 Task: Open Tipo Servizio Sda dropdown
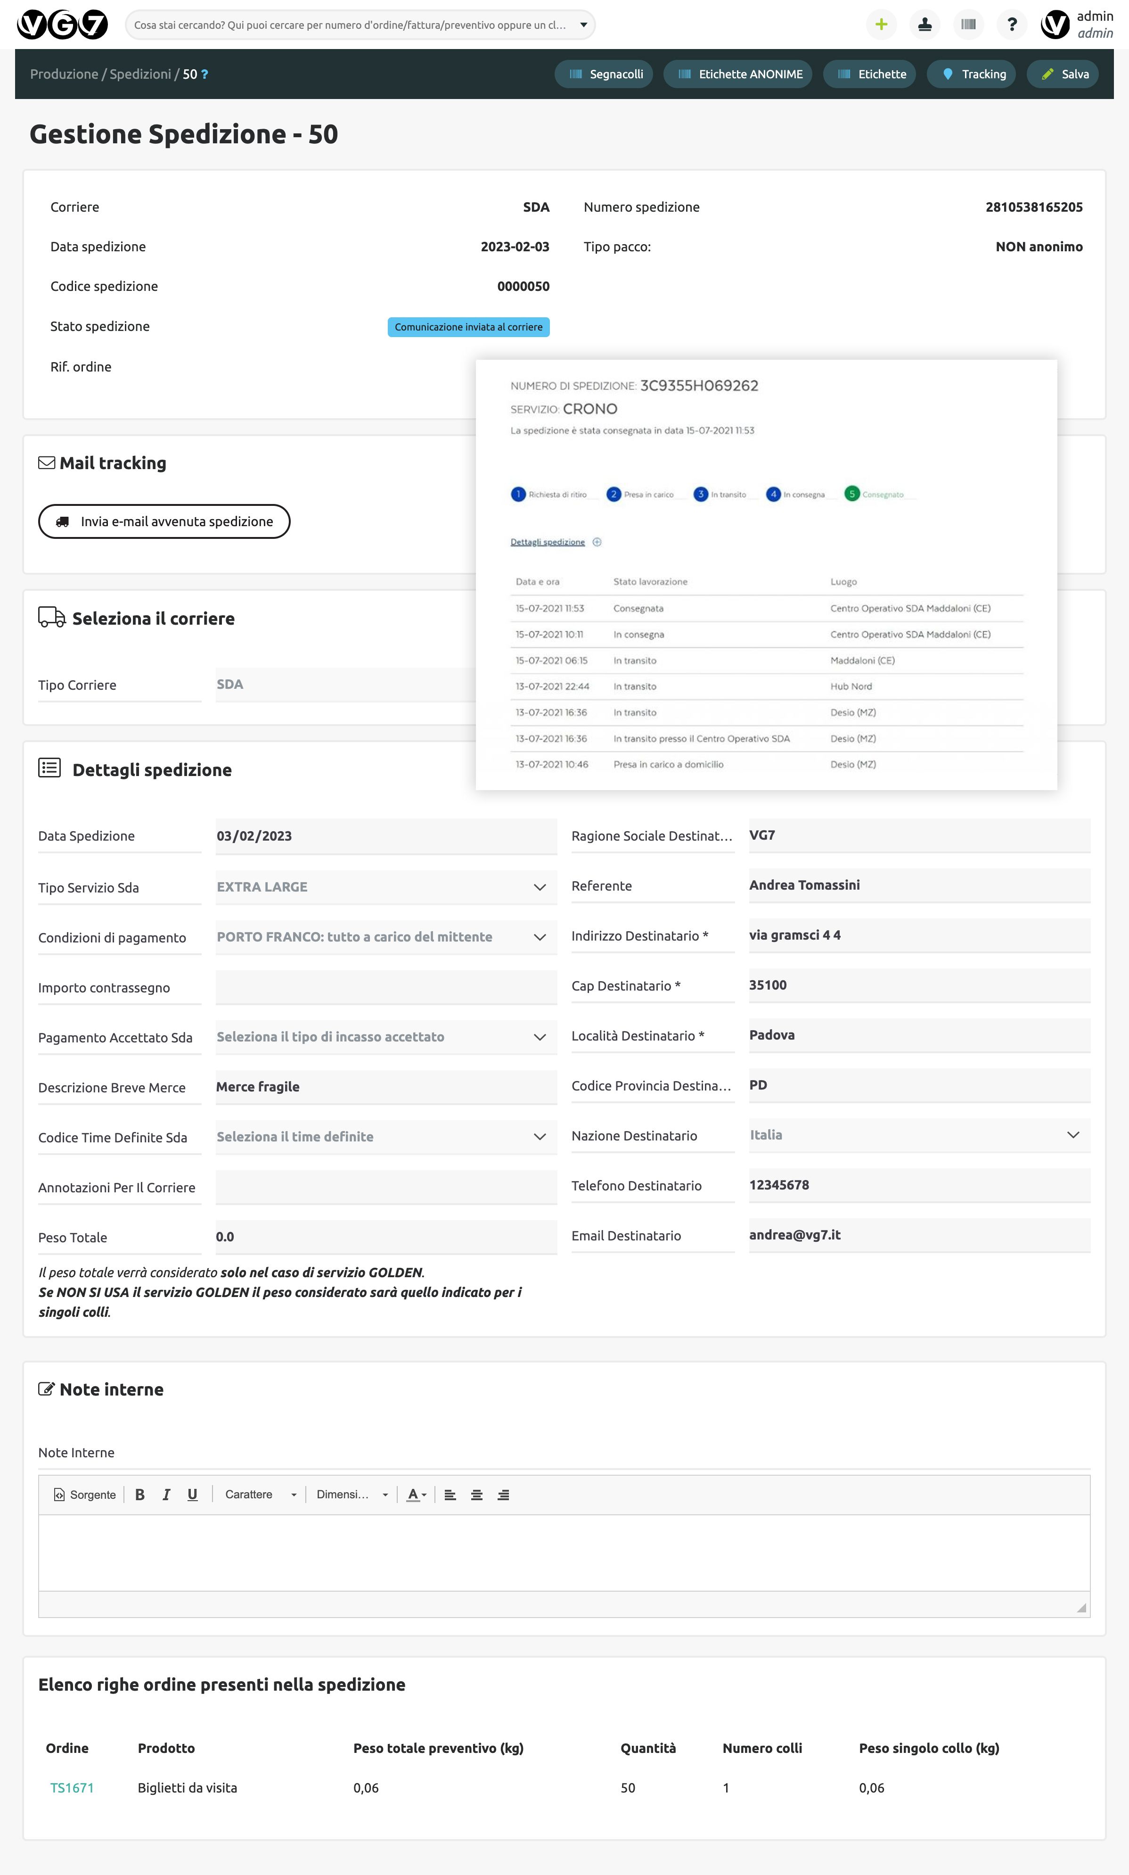click(386, 887)
